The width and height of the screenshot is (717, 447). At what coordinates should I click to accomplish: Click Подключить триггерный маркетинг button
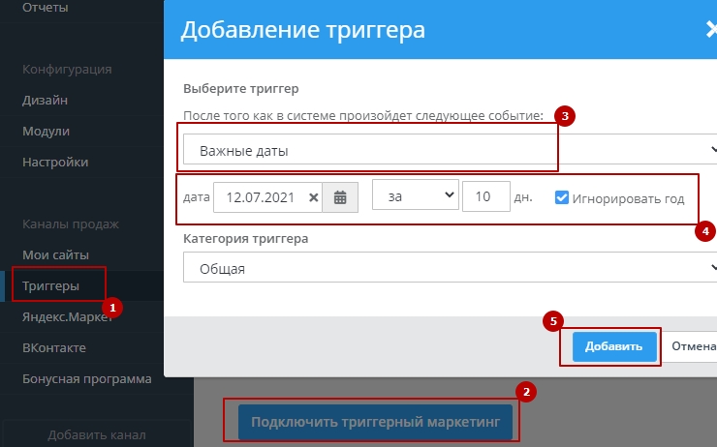click(375, 422)
